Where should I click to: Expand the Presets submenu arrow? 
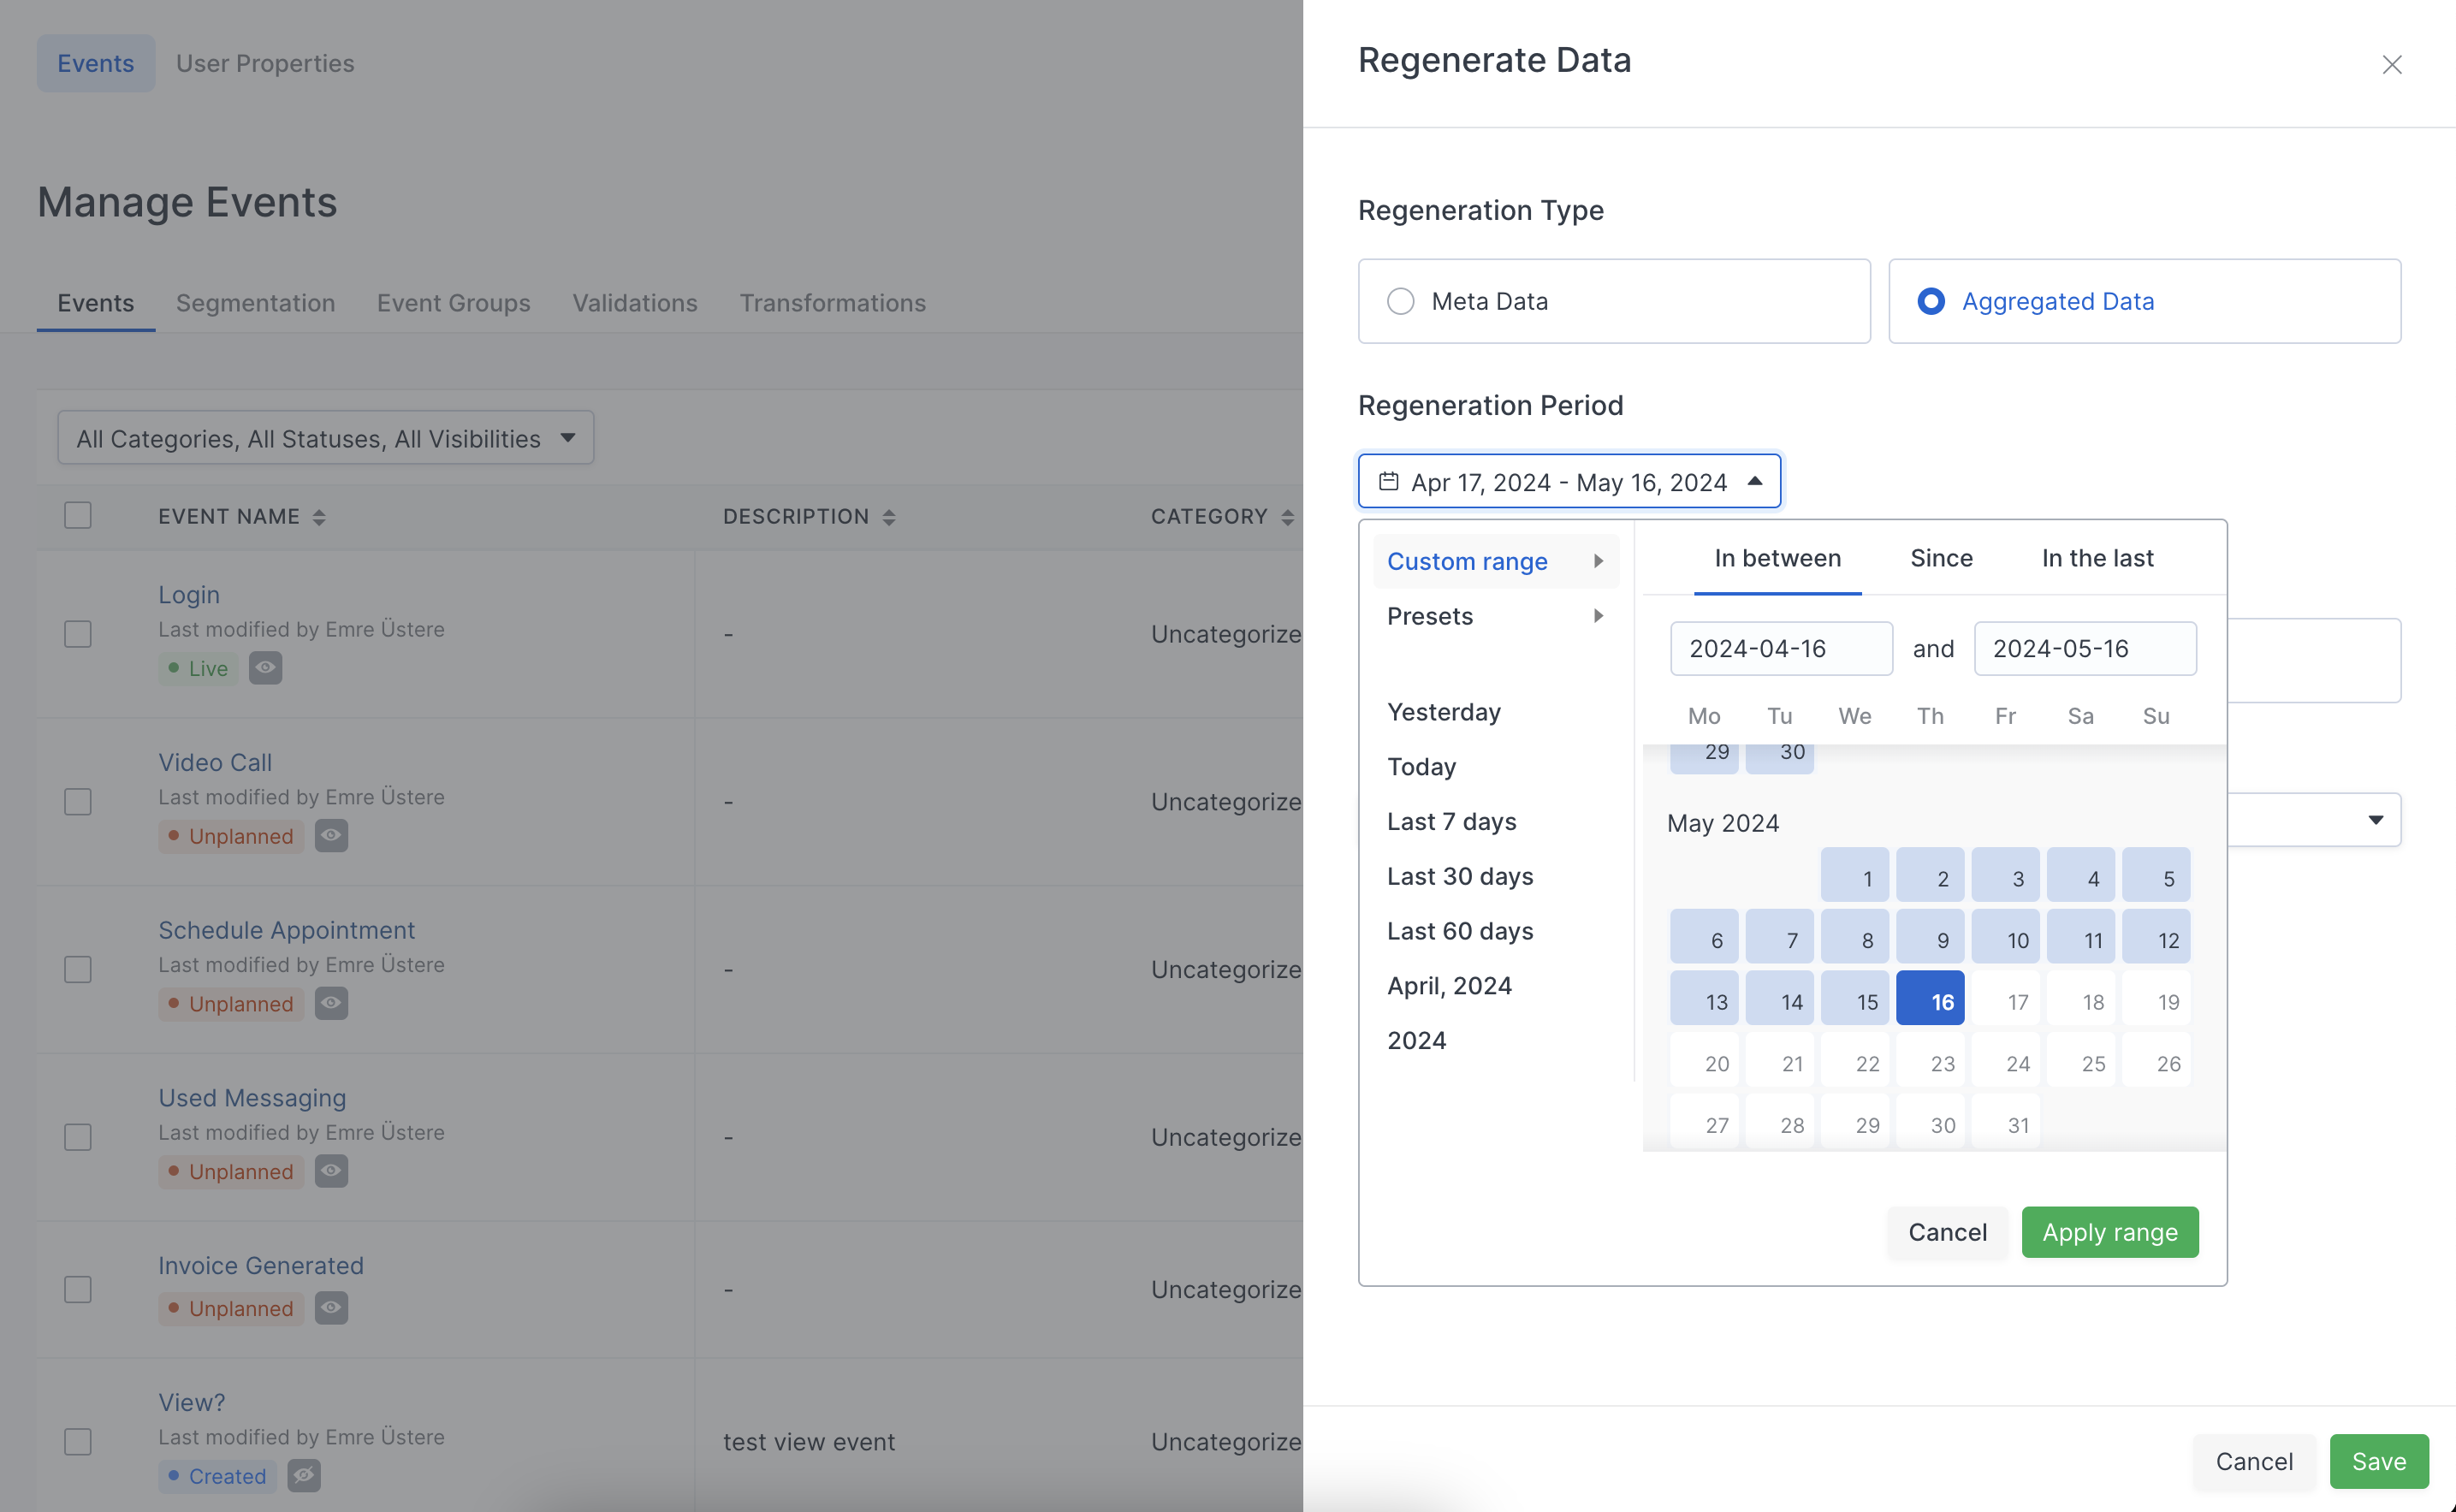click(x=1598, y=616)
